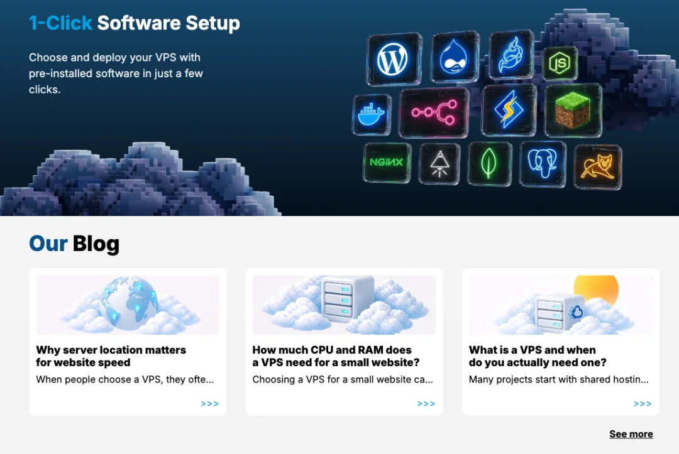Screen dimensions: 679x454
Task: Select the Minecraft grass block icon
Action: (x=573, y=111)
